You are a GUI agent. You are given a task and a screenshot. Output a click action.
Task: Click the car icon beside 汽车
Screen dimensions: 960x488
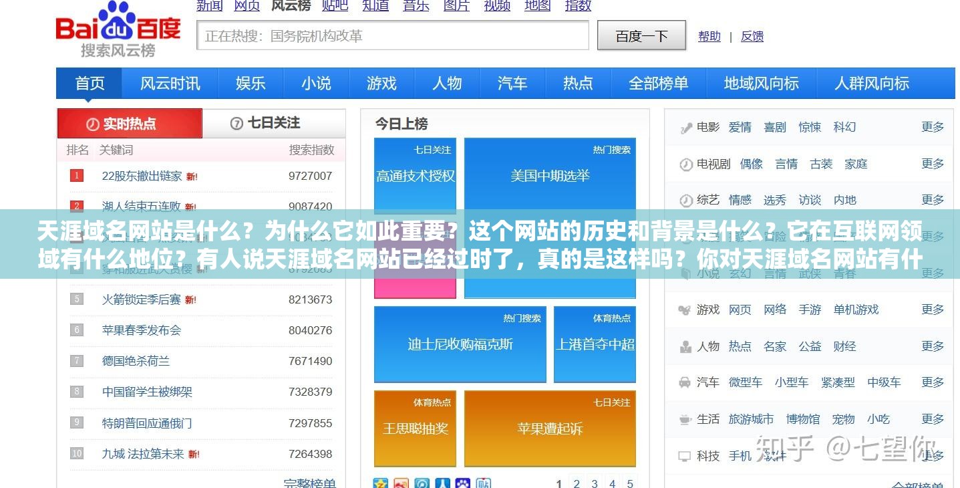tap(685, 383)
